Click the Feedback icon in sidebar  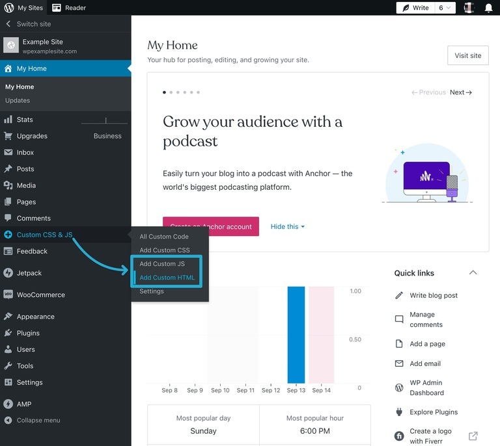tap(8, 251)
